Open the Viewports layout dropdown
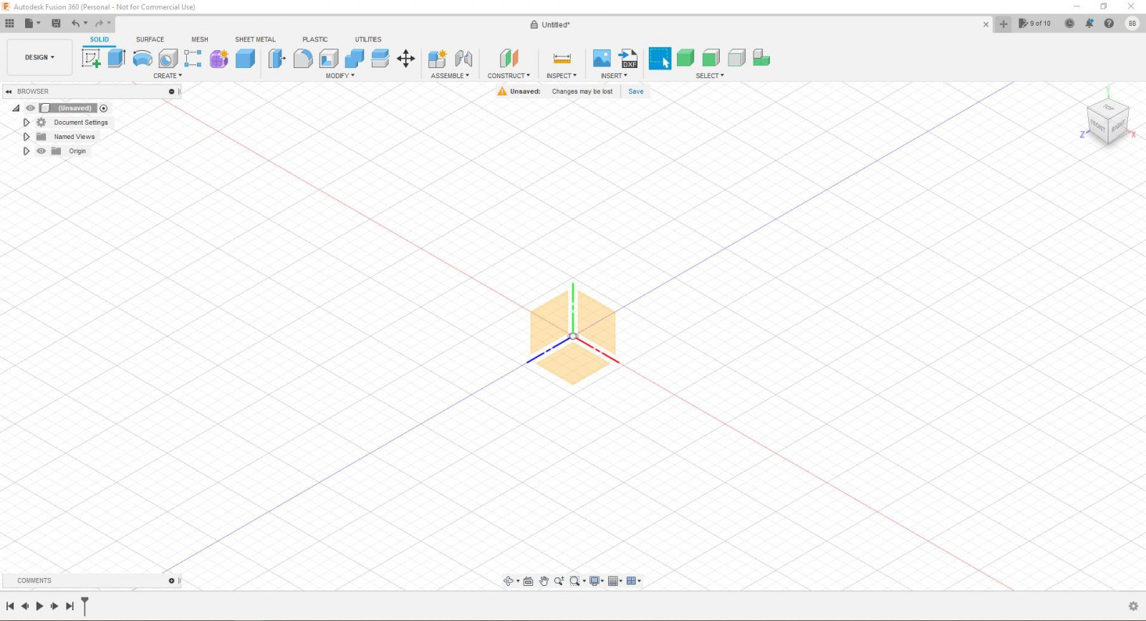 click(x=634, y=581)
